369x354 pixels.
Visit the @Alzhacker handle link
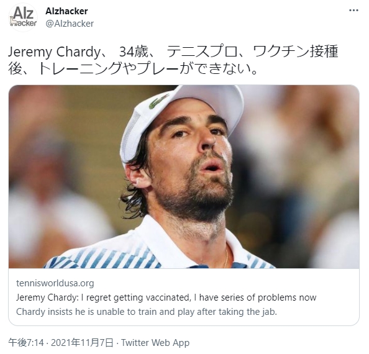70,24
